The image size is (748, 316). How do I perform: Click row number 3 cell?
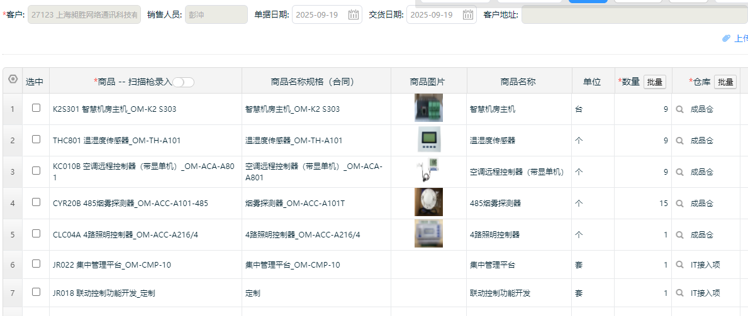[13, 172]
